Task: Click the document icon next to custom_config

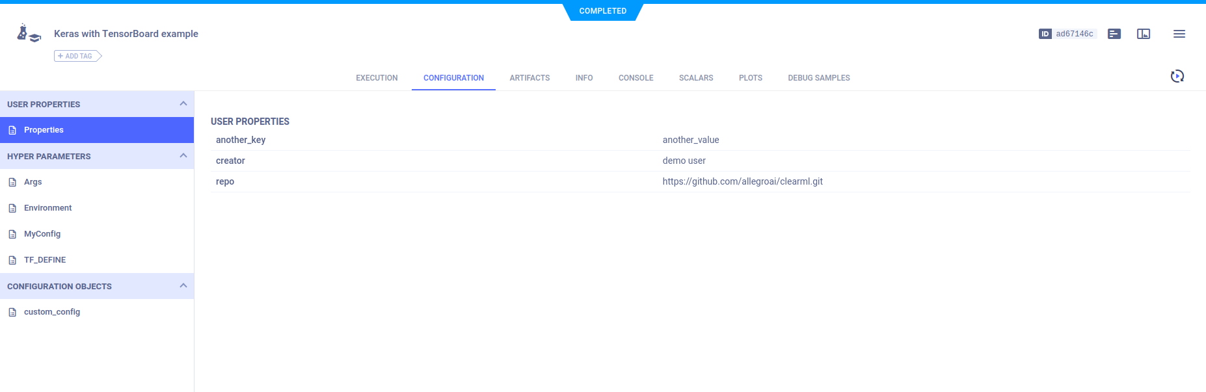Action: [x=12, y=312]
